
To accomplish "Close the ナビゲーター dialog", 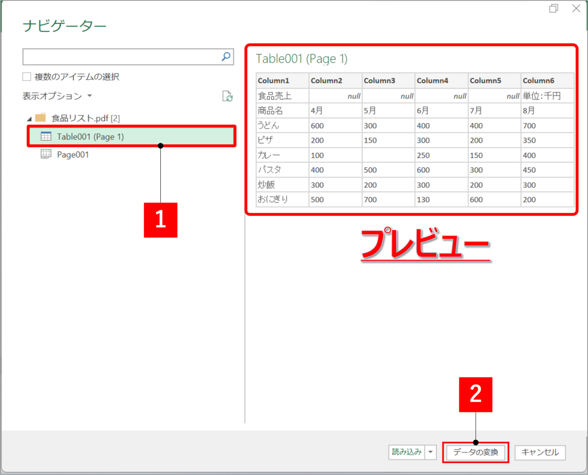I will [576, 9].
